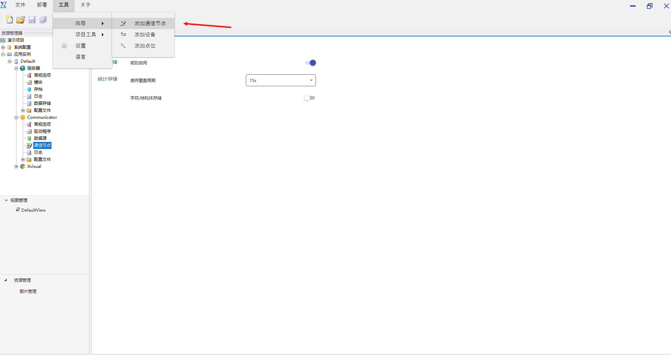Click the green 数据源 node icon
This screenshot has height=355, width=671.
(x=29, y=138)
